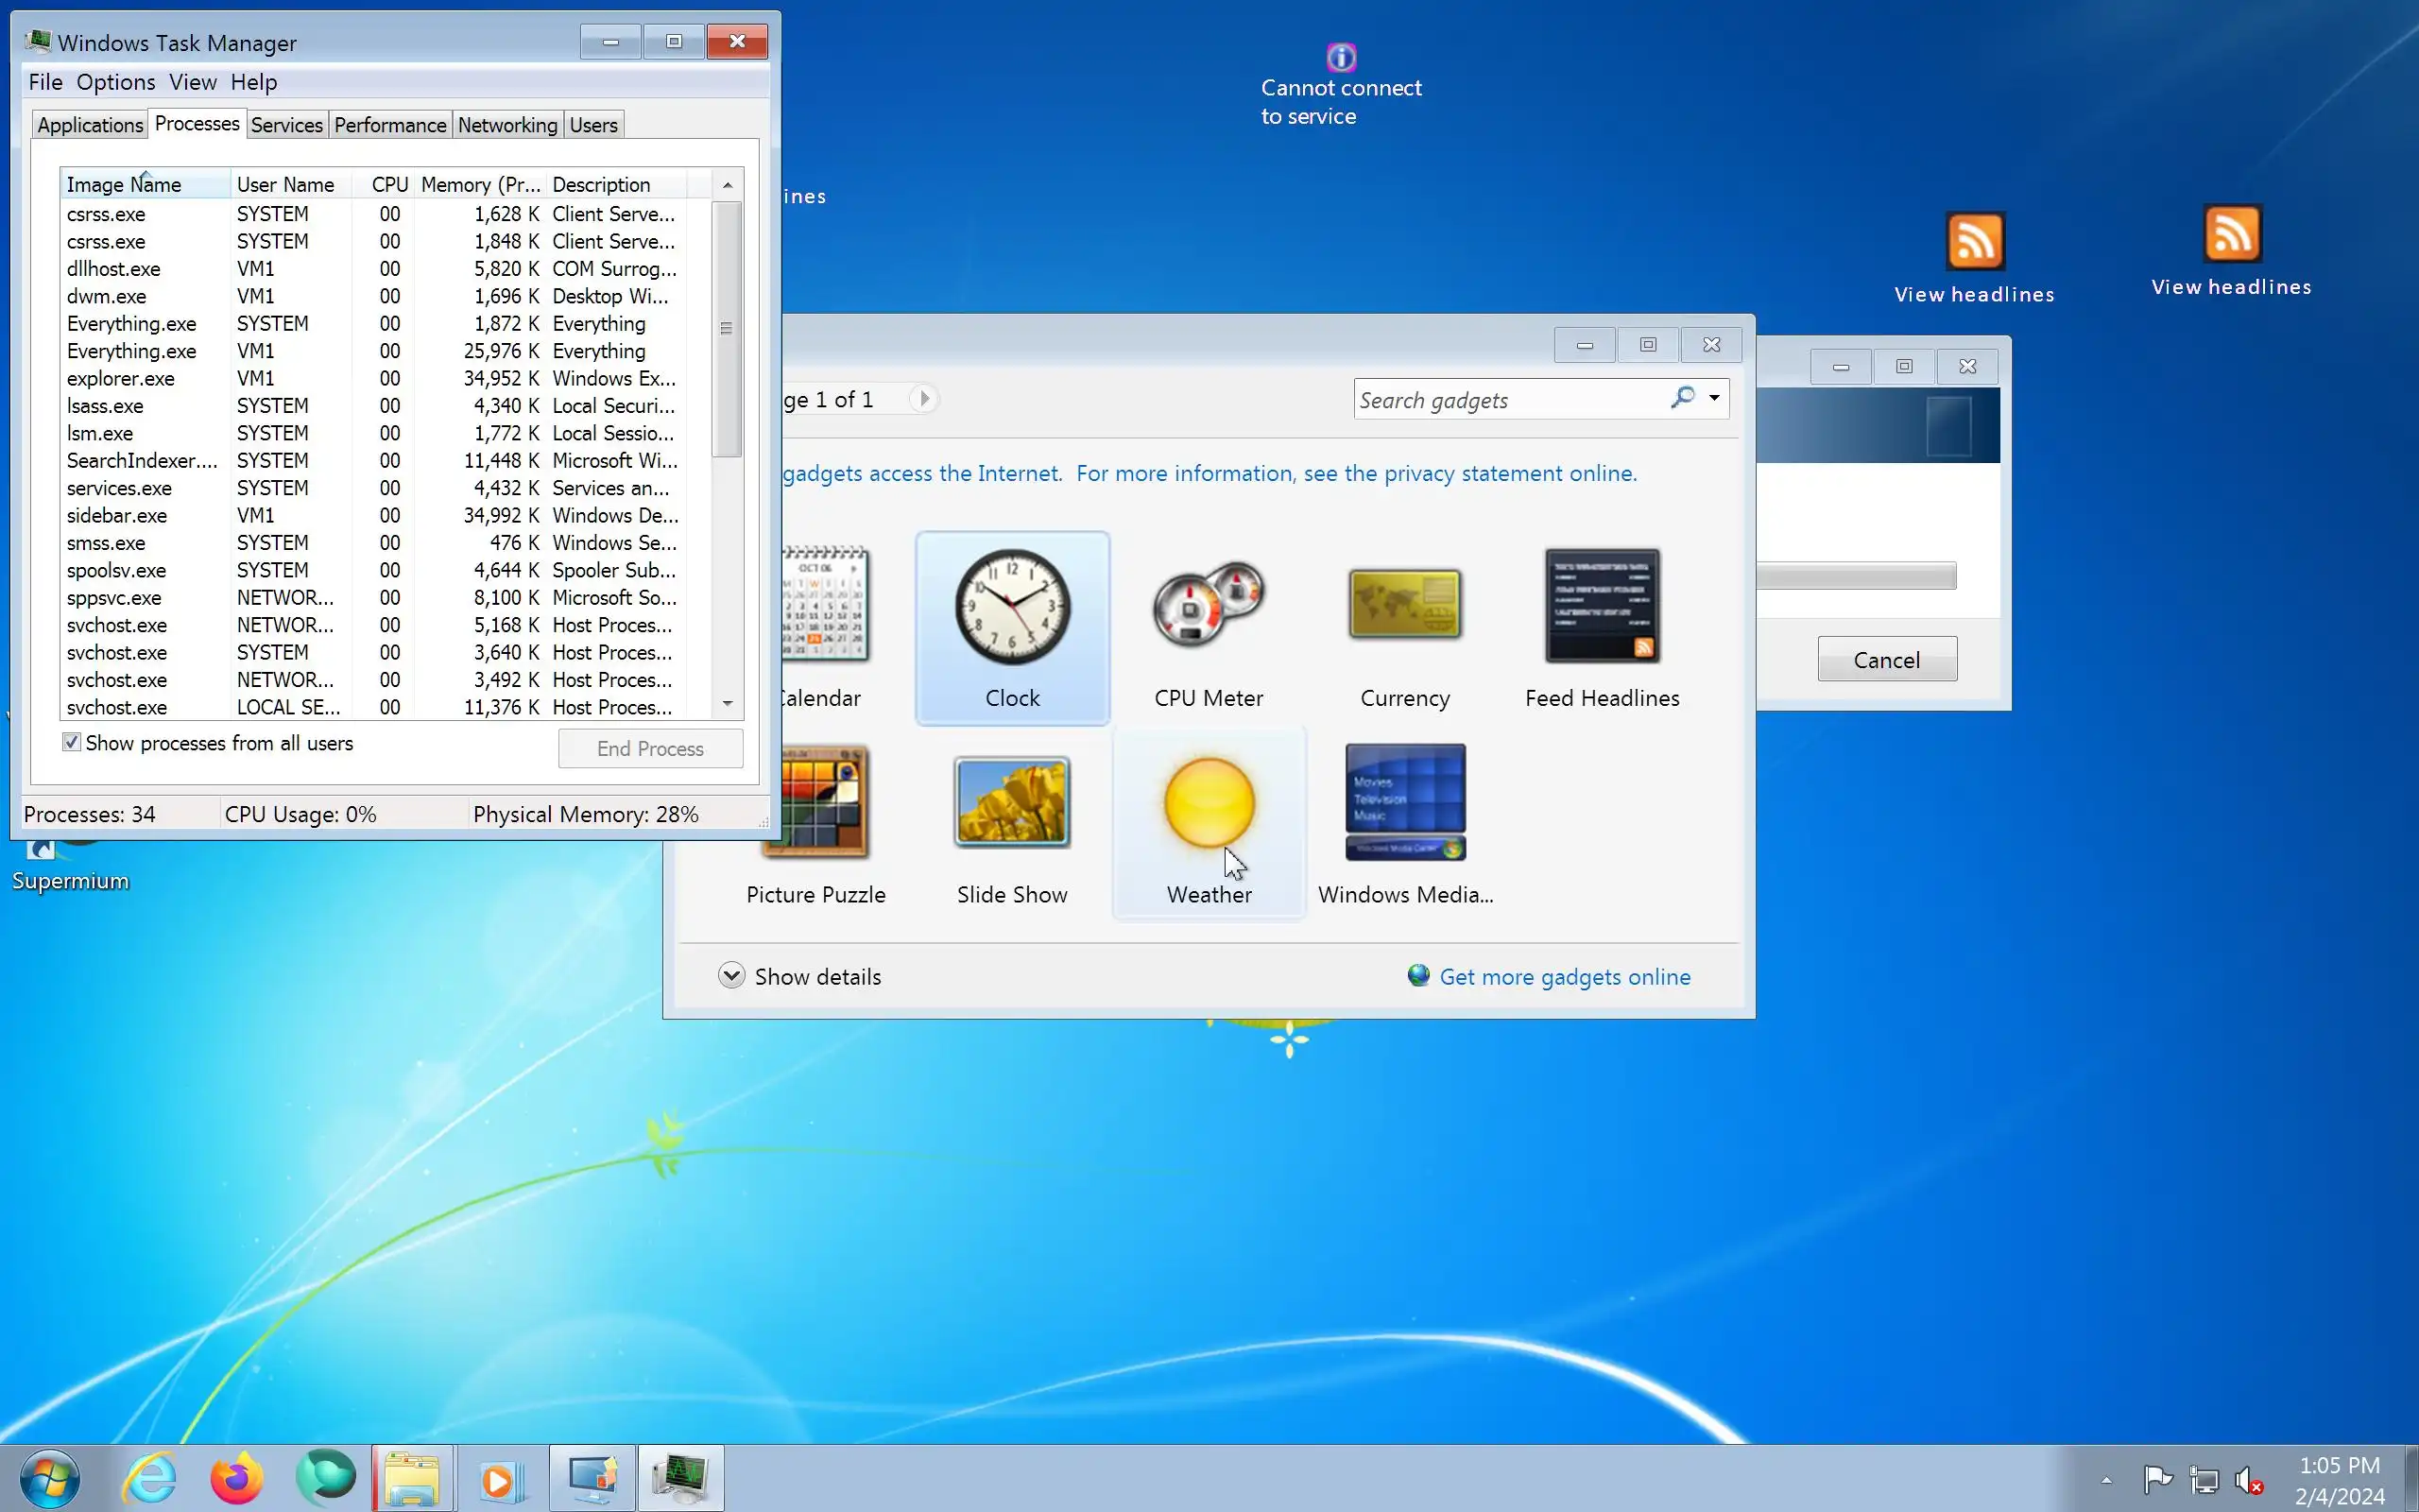Select the Currency gadget icon
The height and width of the screenshot is (1512, 2419).
tap(1404, 606)
